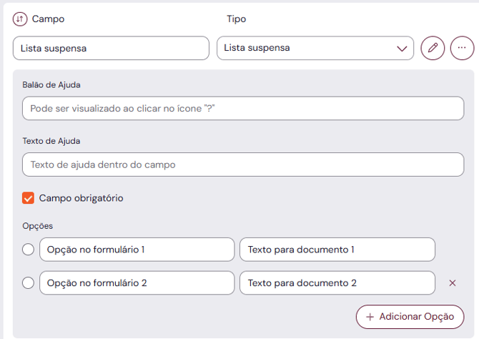The image size is (479, 339).
Task: Click the Balão de Ajuda label text
Action: coord(51,84)
